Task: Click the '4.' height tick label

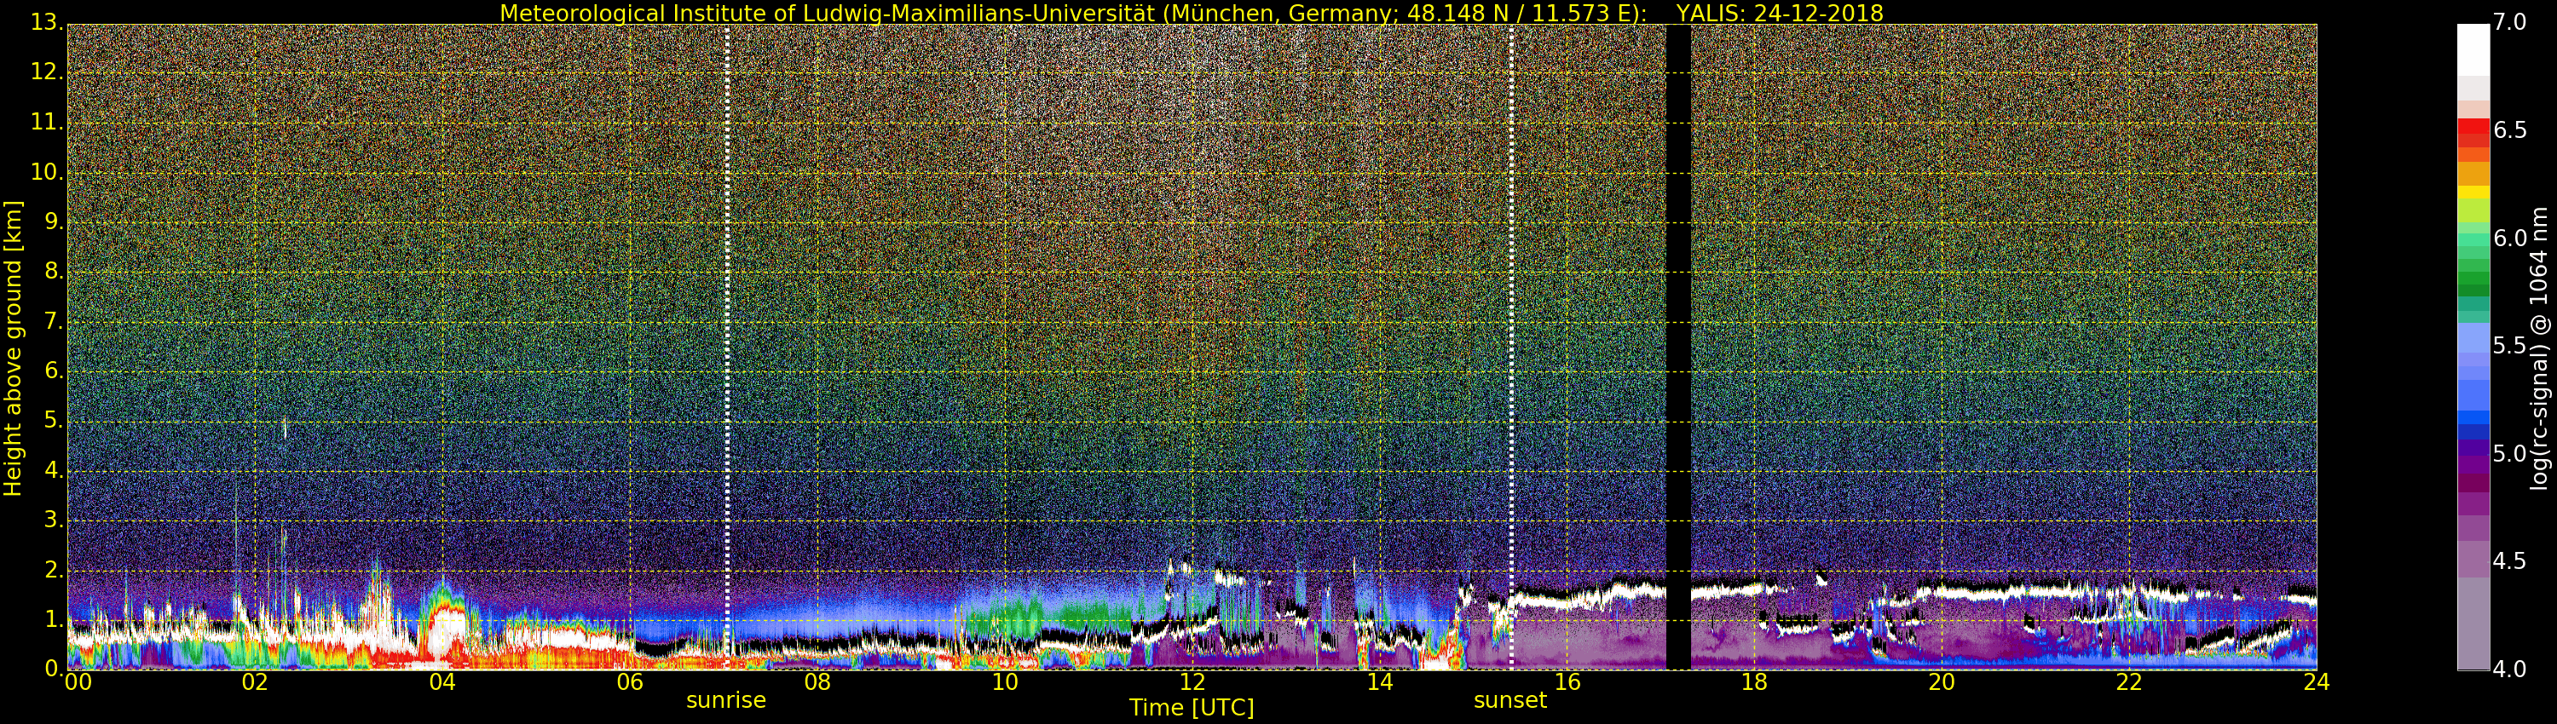Action: (x=54, y=469)
